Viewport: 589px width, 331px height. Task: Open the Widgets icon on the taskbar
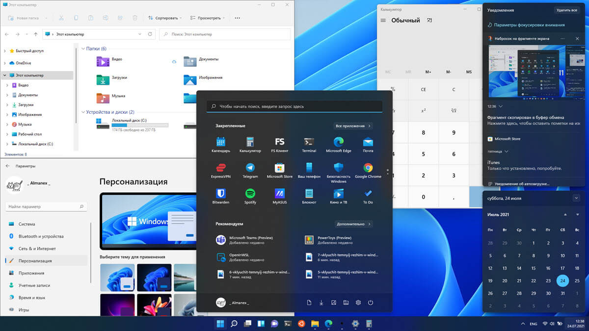click(261, 324)
